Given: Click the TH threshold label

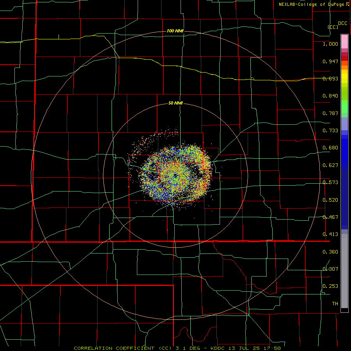Looking at the screenshot, I should pyautogui.click(x=335, y=304).
